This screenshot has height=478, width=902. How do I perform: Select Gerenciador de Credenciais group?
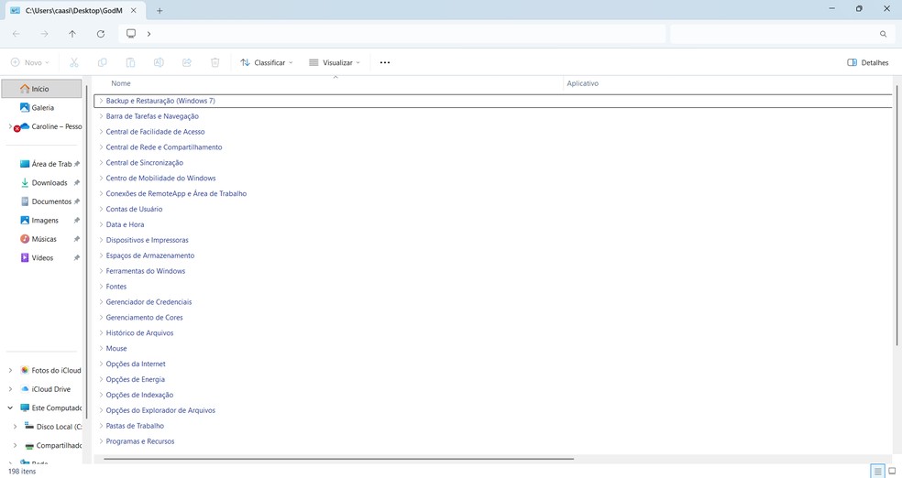(148, 302)
